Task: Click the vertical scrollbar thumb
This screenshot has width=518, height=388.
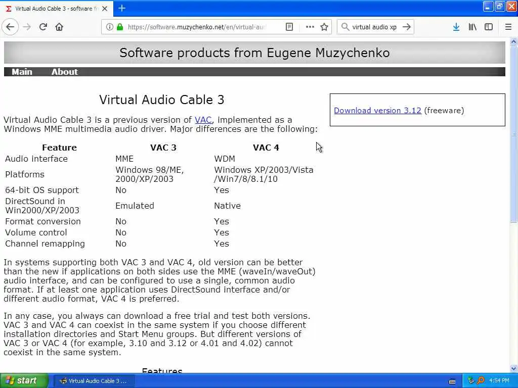Action: click(x=513, y=134)
